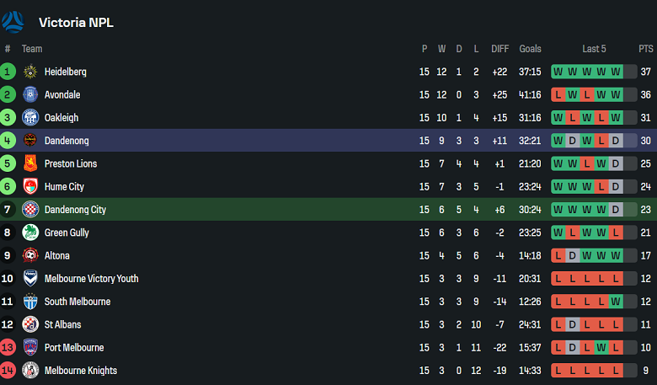The height and width of the screenshot is (385, 657).
Task: Click the Goals column header
Action: click(x=531, y=49)
